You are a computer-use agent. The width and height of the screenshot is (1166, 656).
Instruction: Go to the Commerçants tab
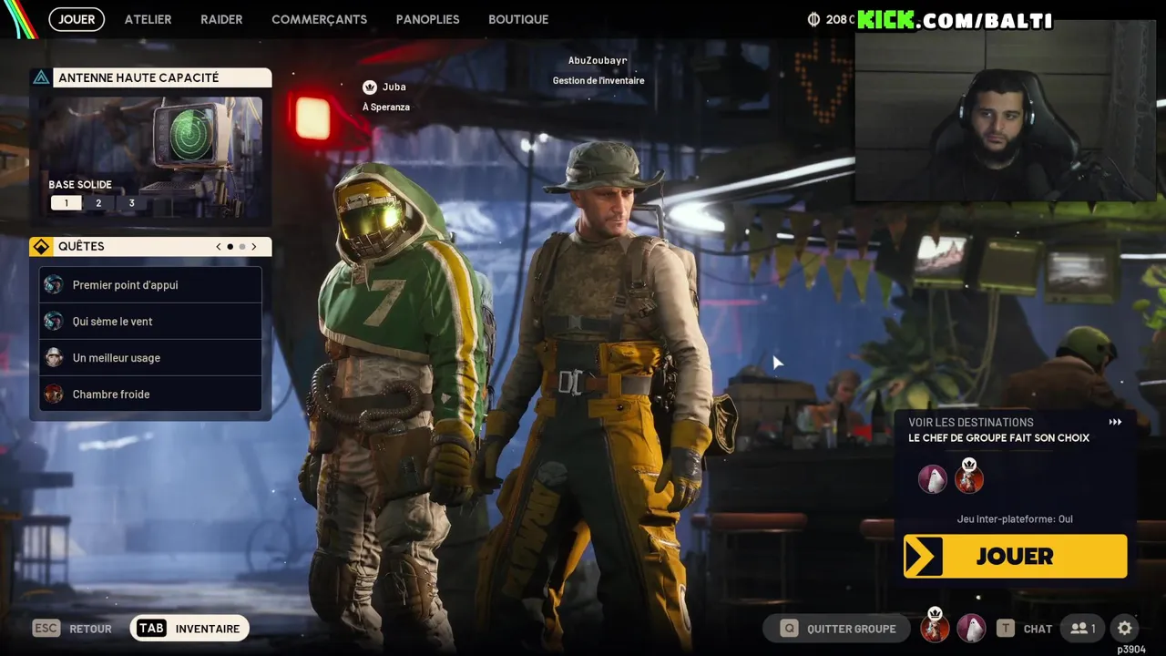tap(319, 19)
